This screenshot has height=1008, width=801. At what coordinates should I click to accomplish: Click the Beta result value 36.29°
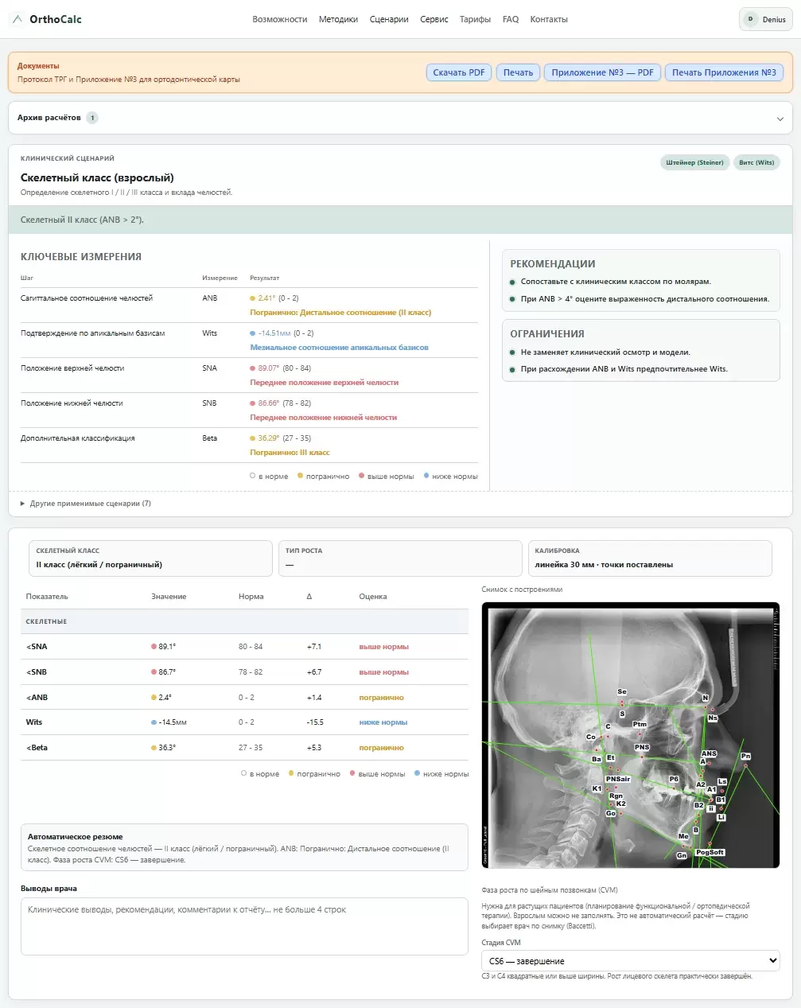pos(269,438)
